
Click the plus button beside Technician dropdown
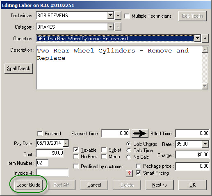tap(118, 16)
